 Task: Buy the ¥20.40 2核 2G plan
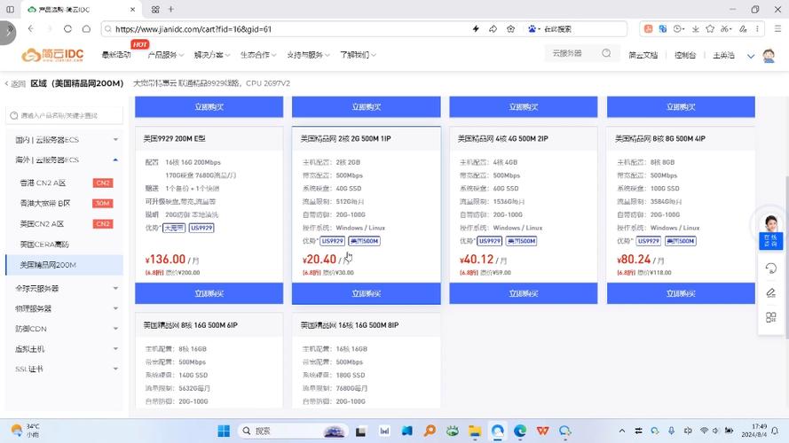click(367, 293)
